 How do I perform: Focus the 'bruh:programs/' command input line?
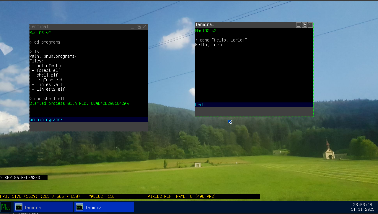[89, 120]
